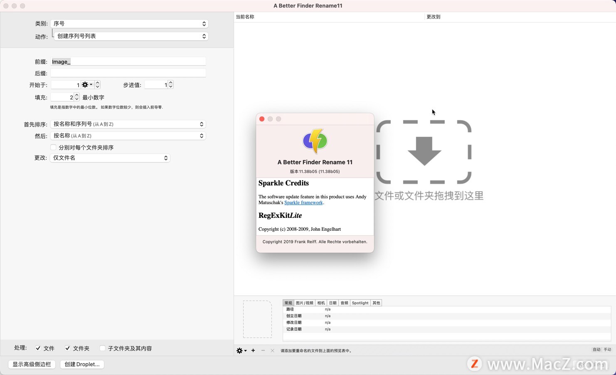Click the 开始于 stepper arrows

[x=97, y=85]
